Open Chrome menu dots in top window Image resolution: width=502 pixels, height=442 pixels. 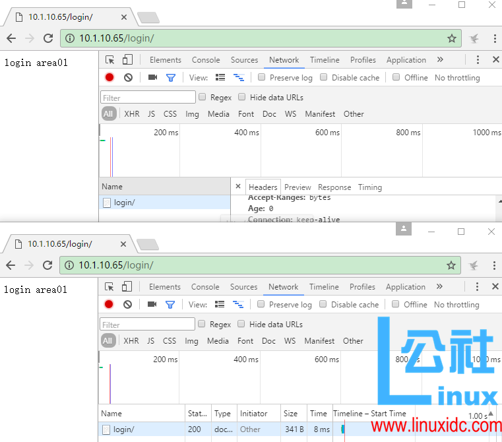(x=495, y=38)
